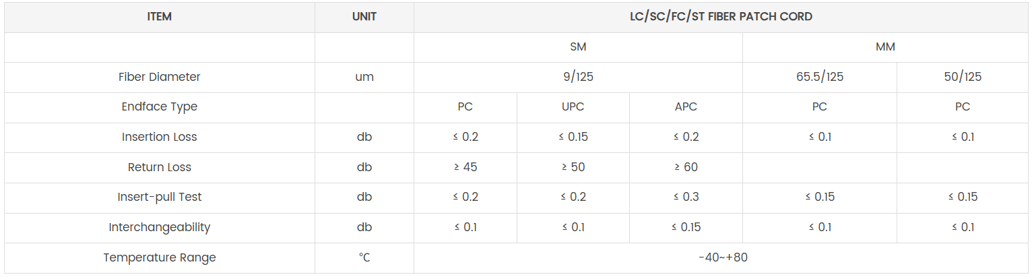
Task: Click the MM fiber type cell
Action: [885, 47]
